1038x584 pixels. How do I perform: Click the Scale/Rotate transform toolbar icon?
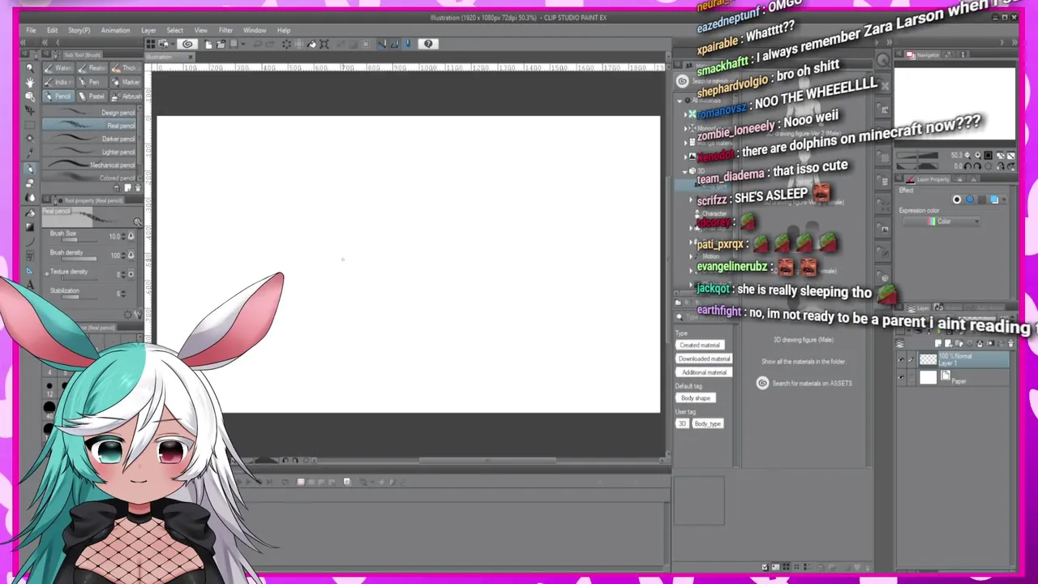click(324, 44)
